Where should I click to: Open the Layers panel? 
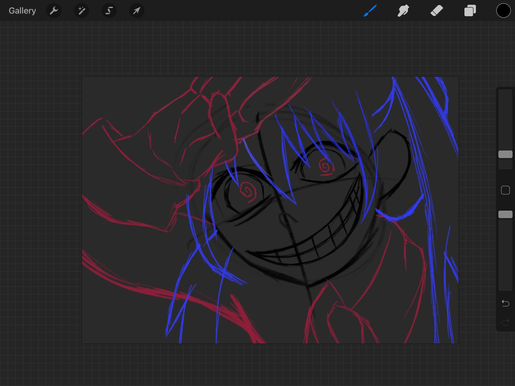point(470,10)
